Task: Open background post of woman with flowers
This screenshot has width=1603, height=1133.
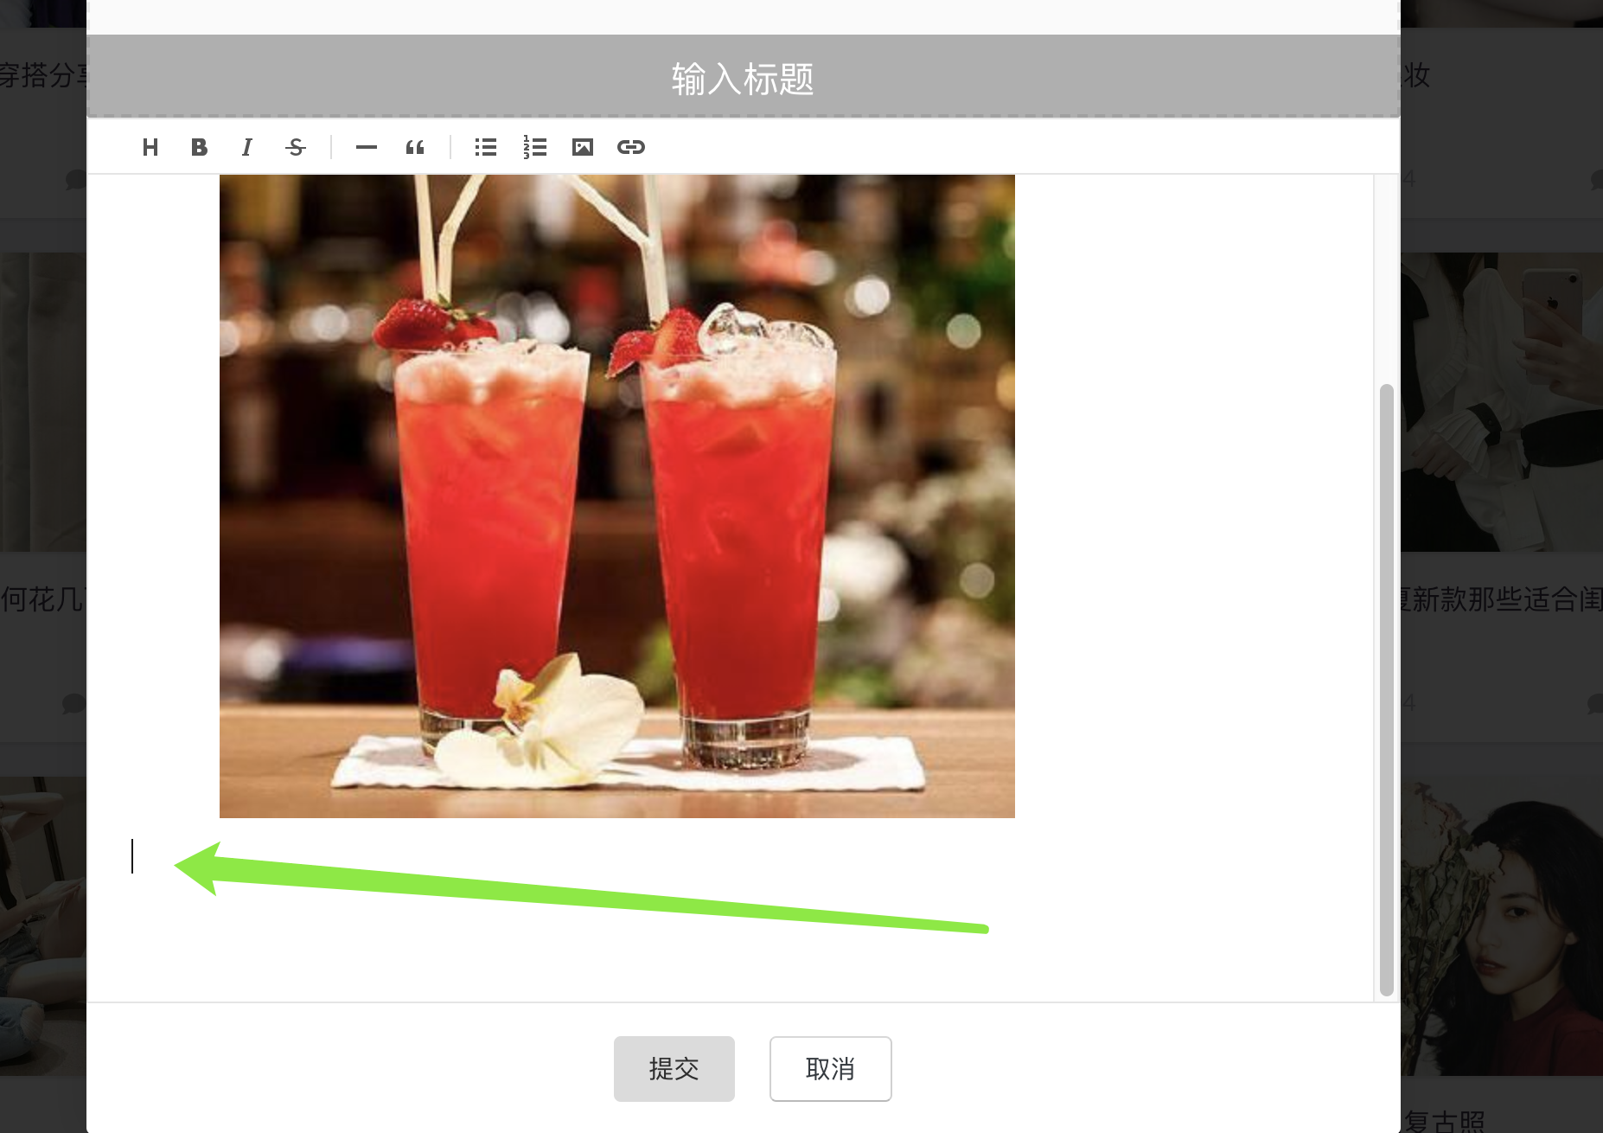Action: coord(1502,925)
